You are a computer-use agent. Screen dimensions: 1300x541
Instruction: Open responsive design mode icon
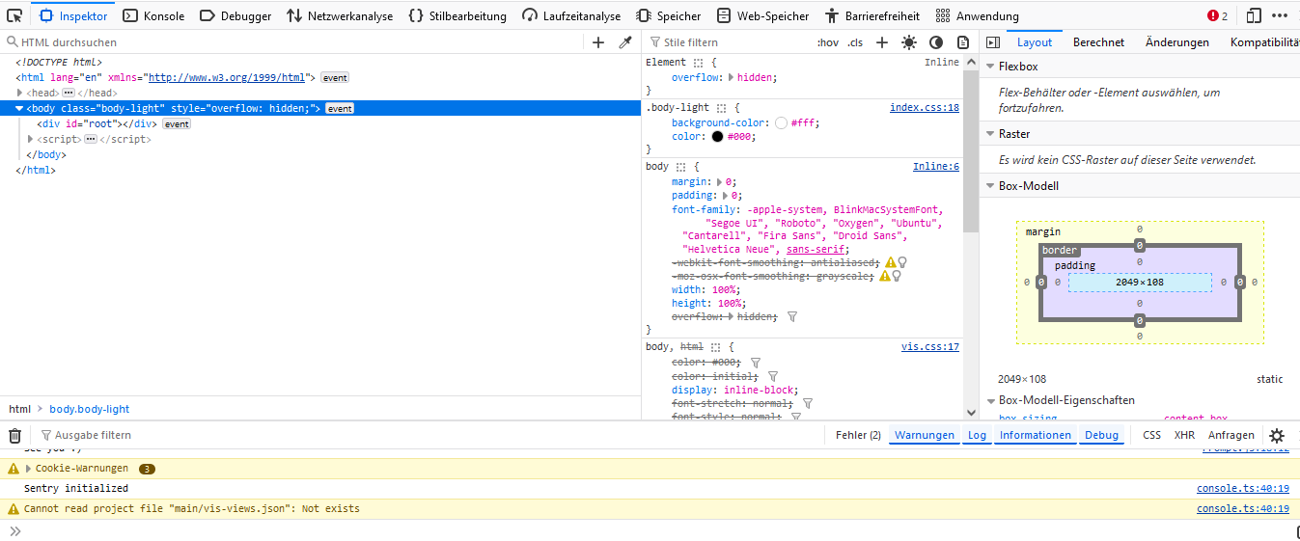(1254, 15)
